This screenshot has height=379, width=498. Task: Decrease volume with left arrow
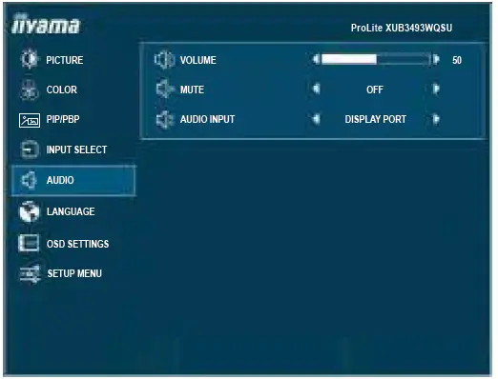(x=316, y=59)
